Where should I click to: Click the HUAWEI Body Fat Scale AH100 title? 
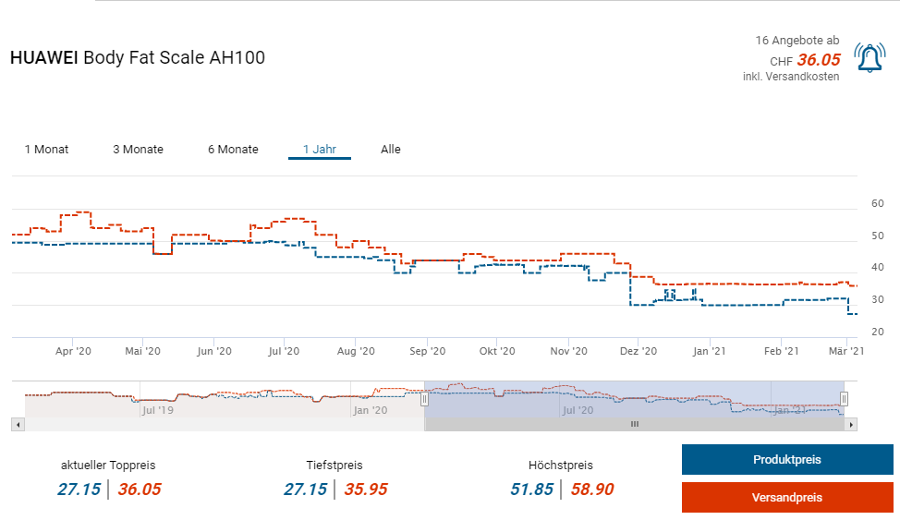click(x=137, y=58)
